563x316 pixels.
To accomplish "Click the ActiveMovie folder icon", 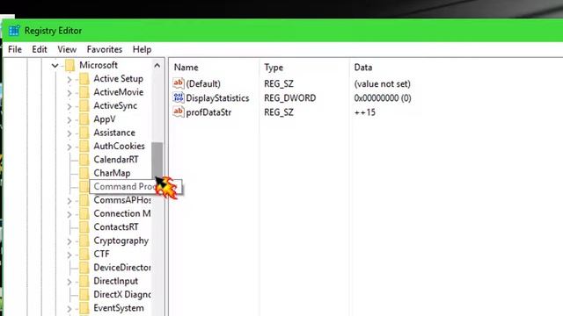I will [x=84, y=92].
